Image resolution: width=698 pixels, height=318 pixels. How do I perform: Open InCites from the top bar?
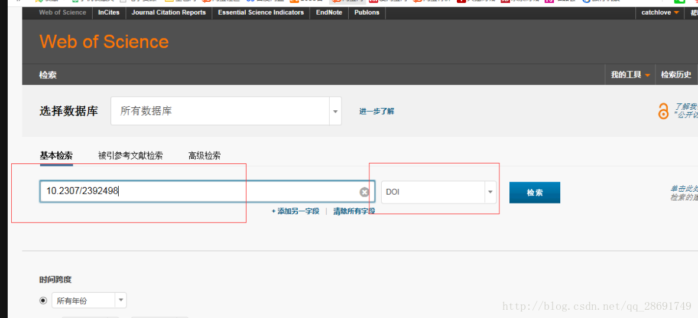click(x=109, y=12)
